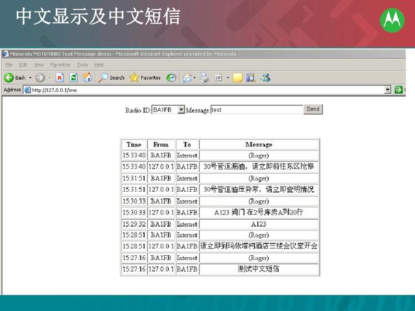Viewport: 415px width, 311px height.
Task: Click the To column header
Action: click(187, 144)
